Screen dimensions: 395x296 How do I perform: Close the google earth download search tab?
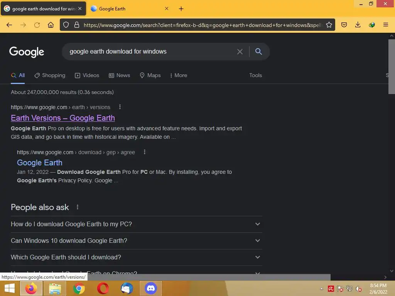tap(80, 8)
